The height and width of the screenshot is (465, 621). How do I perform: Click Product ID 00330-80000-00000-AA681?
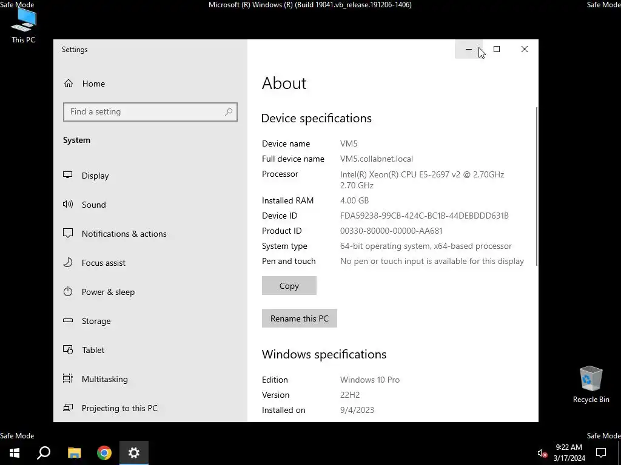pos(391,231)
